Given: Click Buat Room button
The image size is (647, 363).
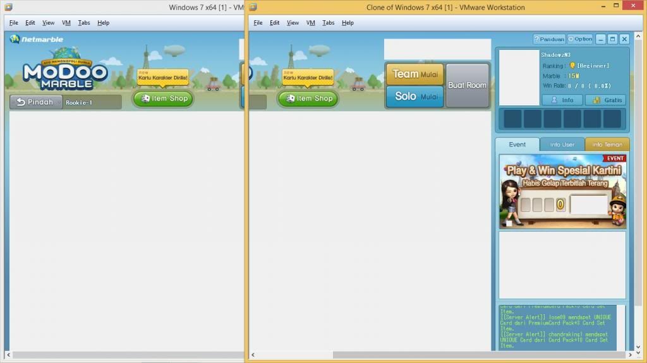Looking at the screenshot, I should pos(467,85).
